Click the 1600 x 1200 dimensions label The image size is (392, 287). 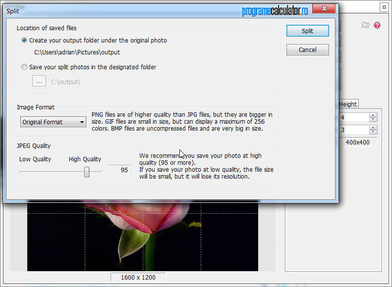(x=138, y=277)
